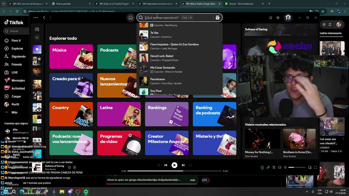The height and width of the screenshot is (196, 349).
Task: Open TikTok Para ti feed
Action: 16,41
